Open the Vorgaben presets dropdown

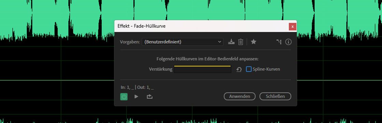(183, 42)
